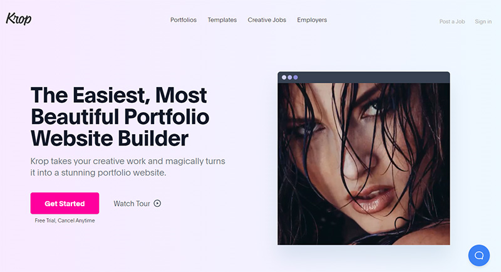Click the Krop logo
The width and height of the screenshot is (501, 272).
19,19
